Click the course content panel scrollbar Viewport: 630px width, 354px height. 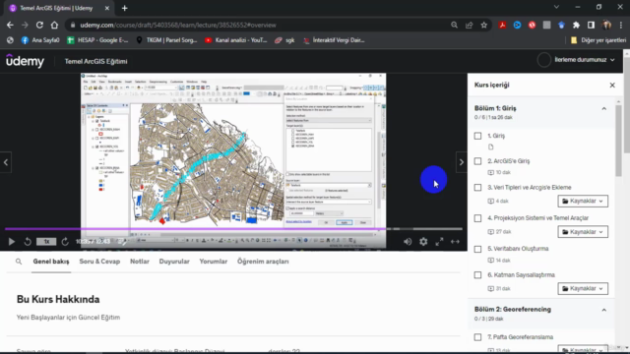[x=618, y=141]
